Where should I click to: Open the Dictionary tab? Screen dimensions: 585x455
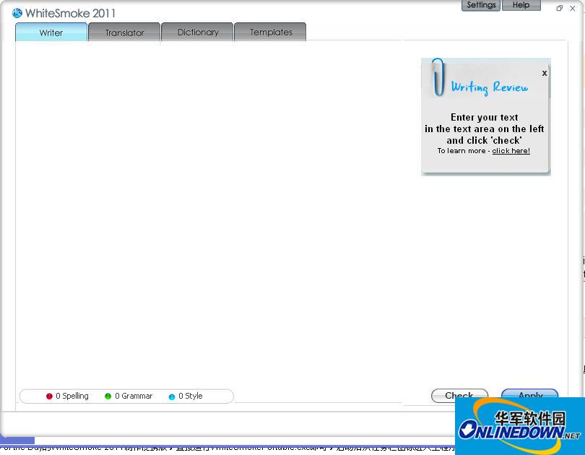coord(198,32)
